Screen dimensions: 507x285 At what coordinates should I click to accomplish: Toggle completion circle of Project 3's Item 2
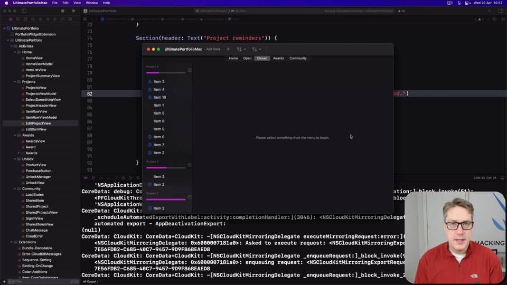(149, 185)
